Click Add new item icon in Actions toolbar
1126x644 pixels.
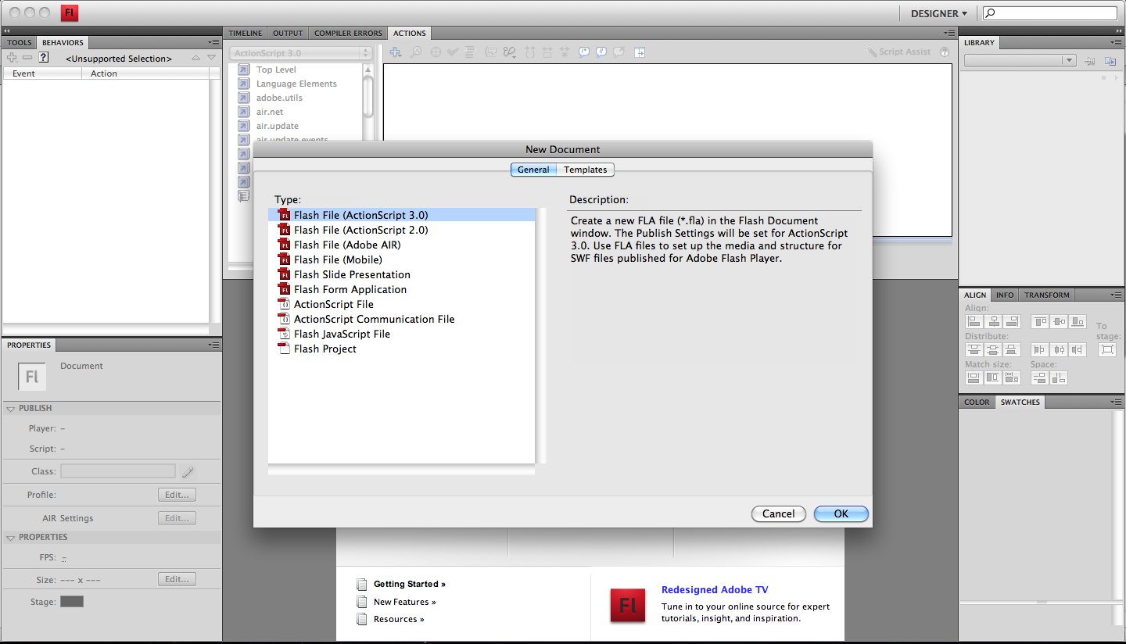[x=396, y=52]
